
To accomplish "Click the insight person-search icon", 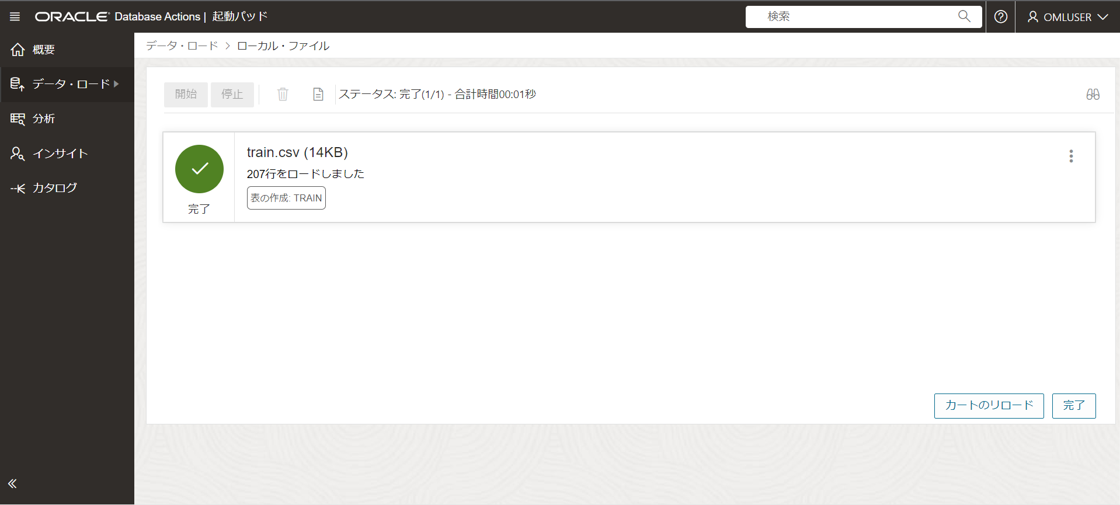I will 18,154.
